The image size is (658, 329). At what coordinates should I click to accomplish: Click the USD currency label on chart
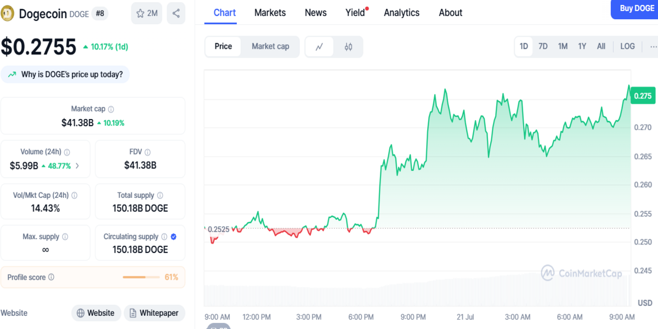pos(645,303)
